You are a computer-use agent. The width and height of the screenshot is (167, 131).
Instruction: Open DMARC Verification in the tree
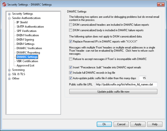click(29, 48)
